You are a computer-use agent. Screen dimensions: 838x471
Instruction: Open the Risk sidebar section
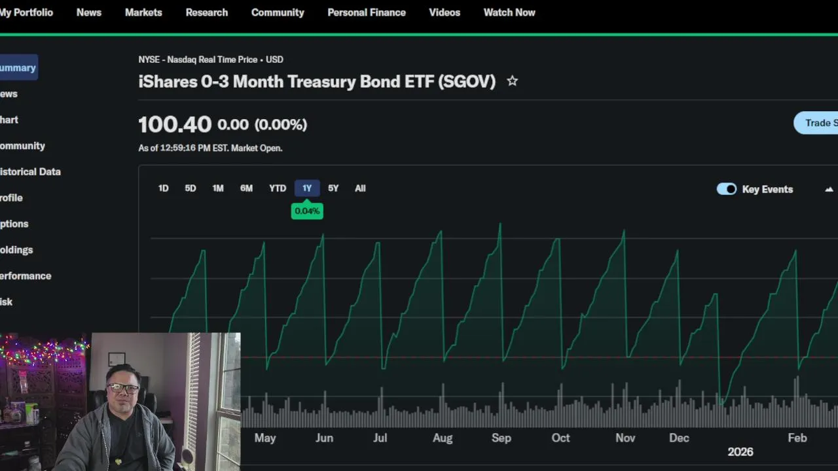(x=7, y=302)
